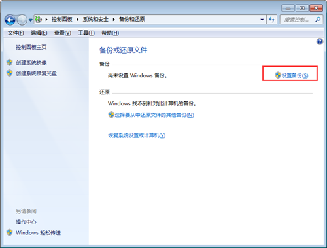
Task: Open the help question mark icon
Action: (320, 41)
